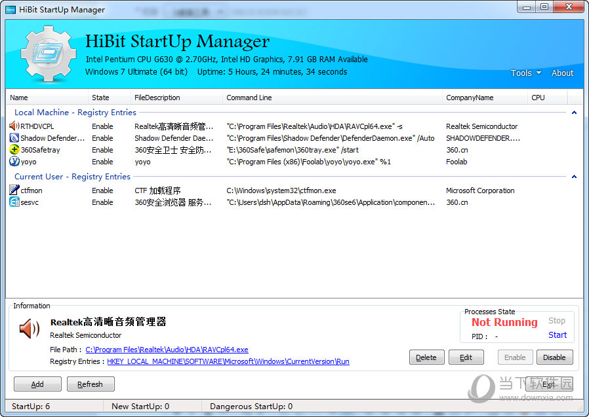Open the RAVCpl64.exe file path link
Image resolution: width=589 pixels, height=417 pixels.
167,350
